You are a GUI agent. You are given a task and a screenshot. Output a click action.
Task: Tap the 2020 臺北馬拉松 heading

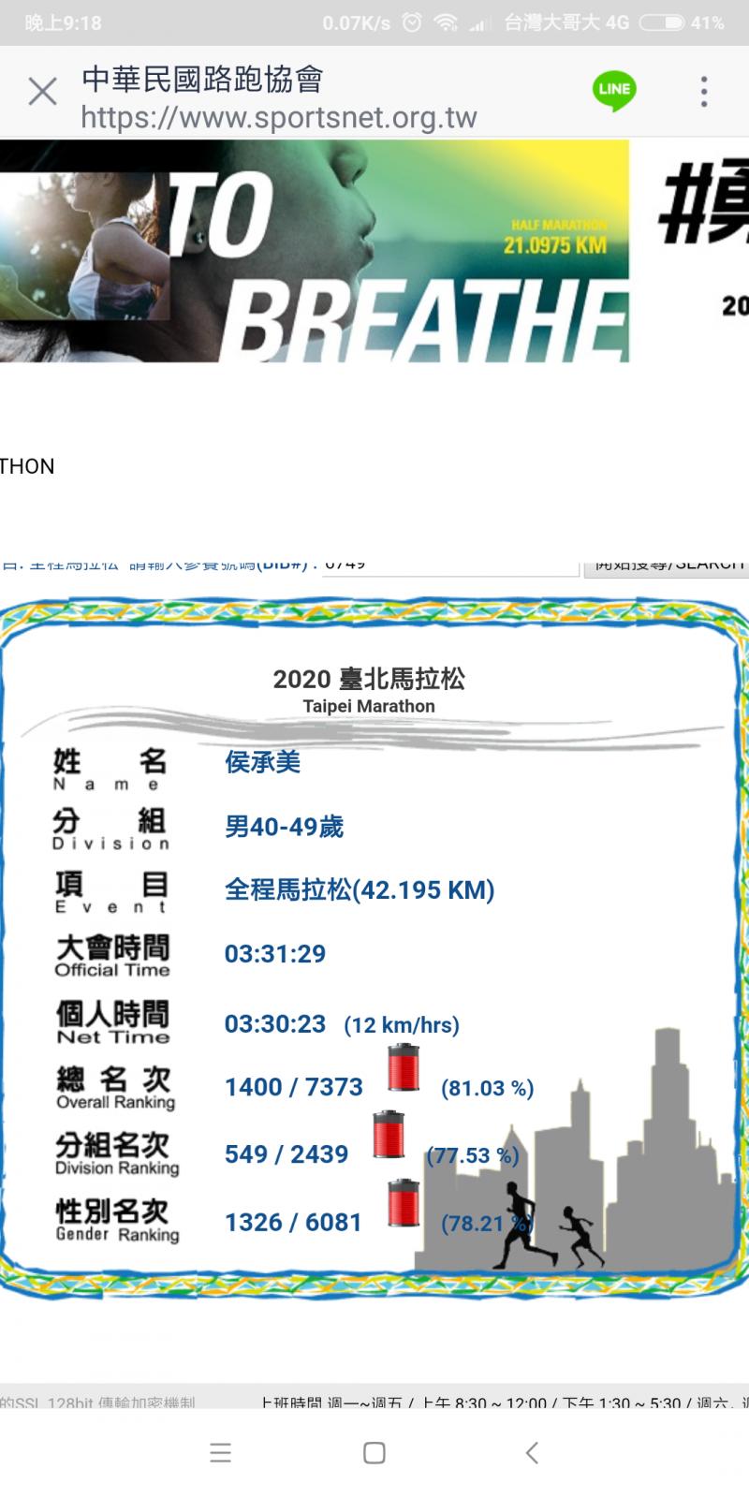coord(369,679)
